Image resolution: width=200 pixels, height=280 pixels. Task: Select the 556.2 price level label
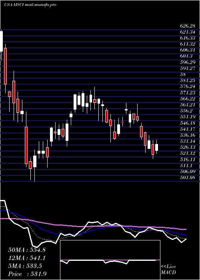(186, 111)
